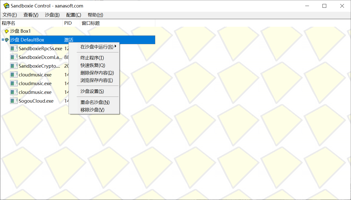Screen dimensions: 351x200
Task: Click the SandboxieRpcSs.exe process icon
Action: pyautogui.click(x=14, y=48)
